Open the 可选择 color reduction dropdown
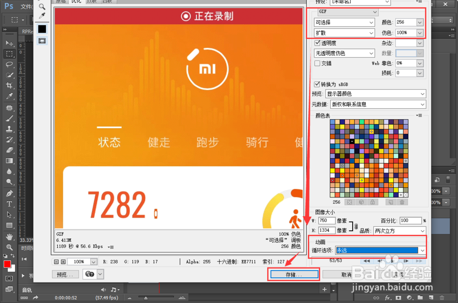Image resolution: width=458 pixels, height=303 pixels. 344,22
